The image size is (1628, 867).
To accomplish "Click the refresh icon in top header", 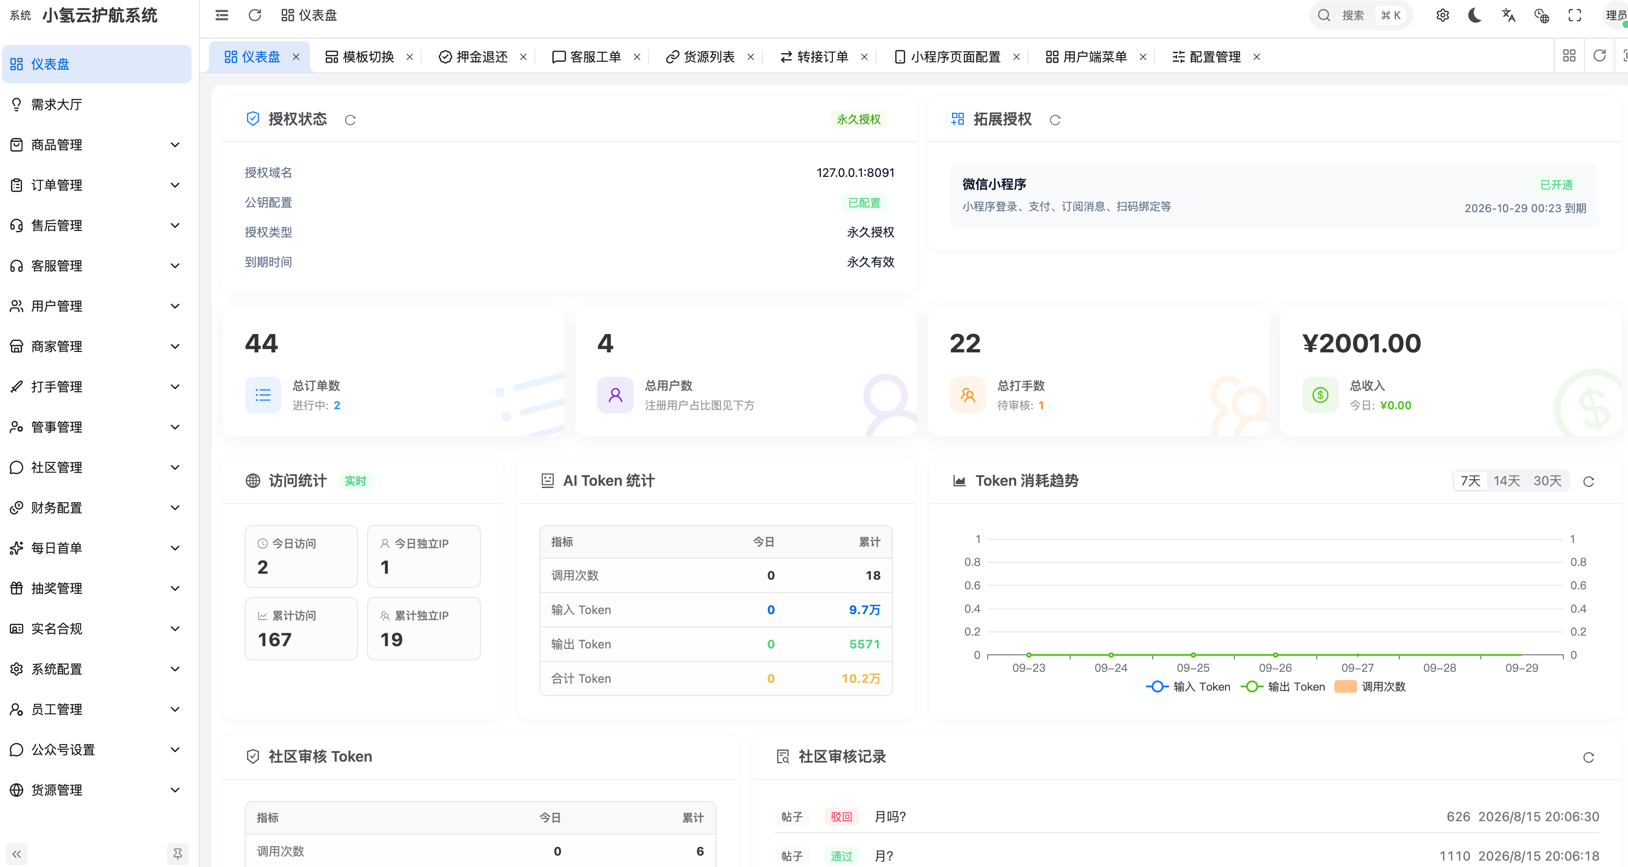I will pyautogui.click(x=255, y=15).
